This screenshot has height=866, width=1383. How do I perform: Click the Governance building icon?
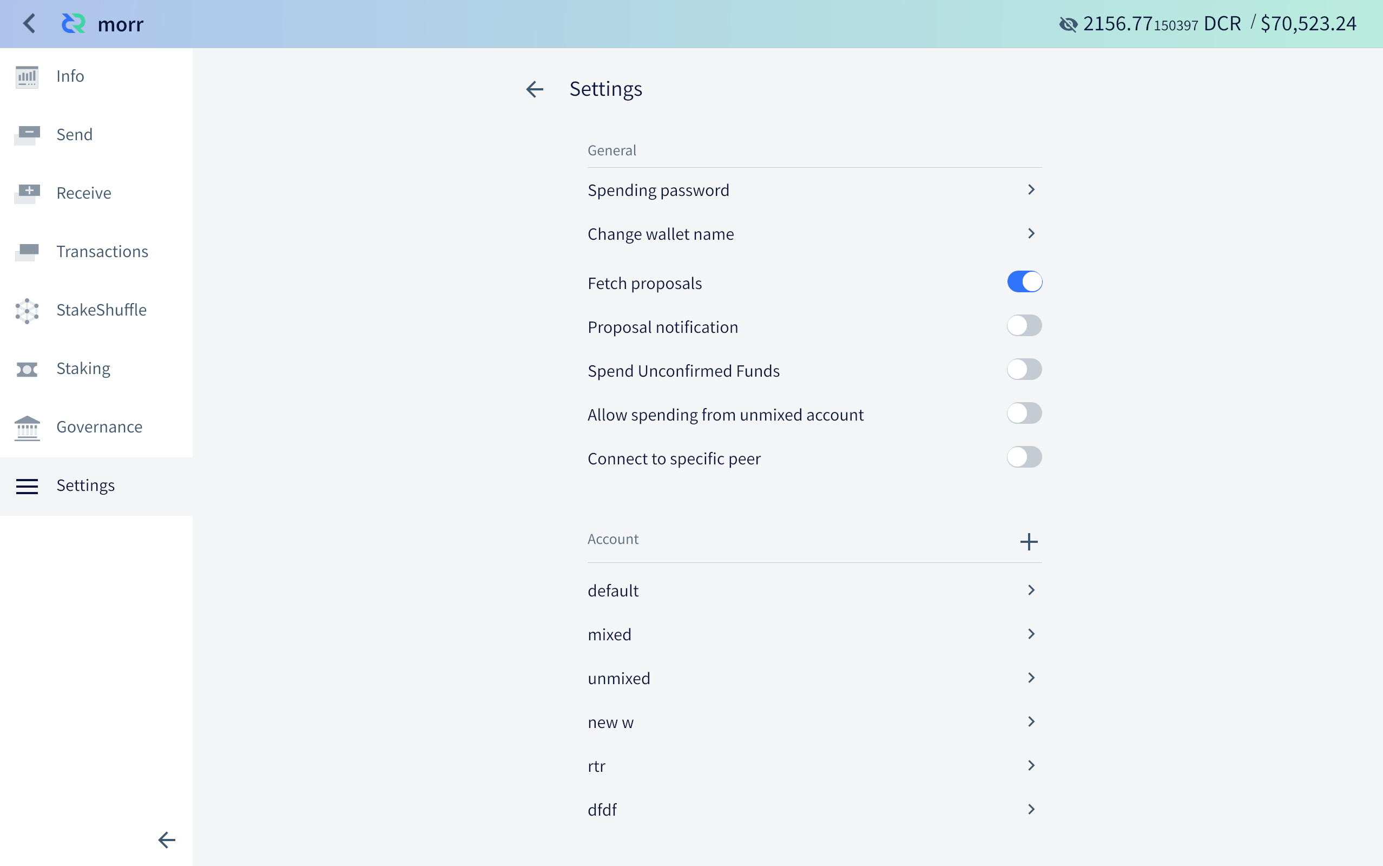(27, 428)
